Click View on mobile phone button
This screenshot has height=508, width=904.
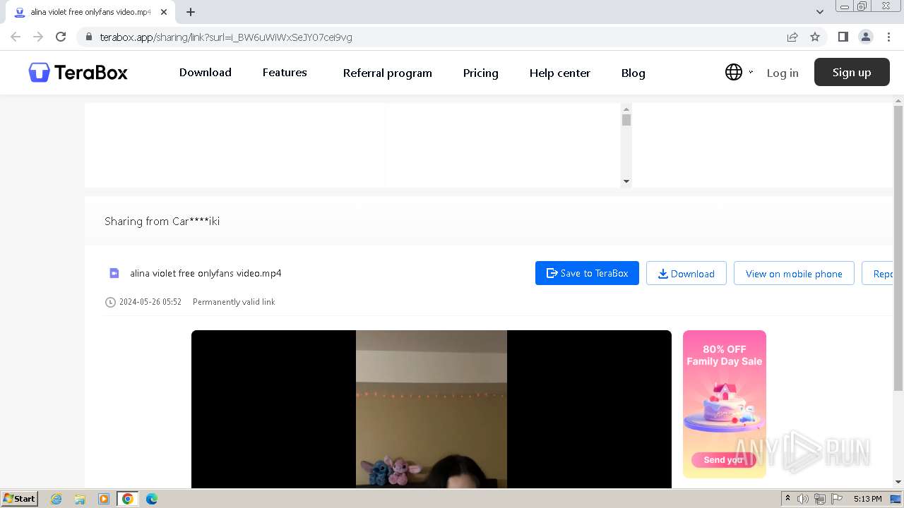tap(794, 273)
